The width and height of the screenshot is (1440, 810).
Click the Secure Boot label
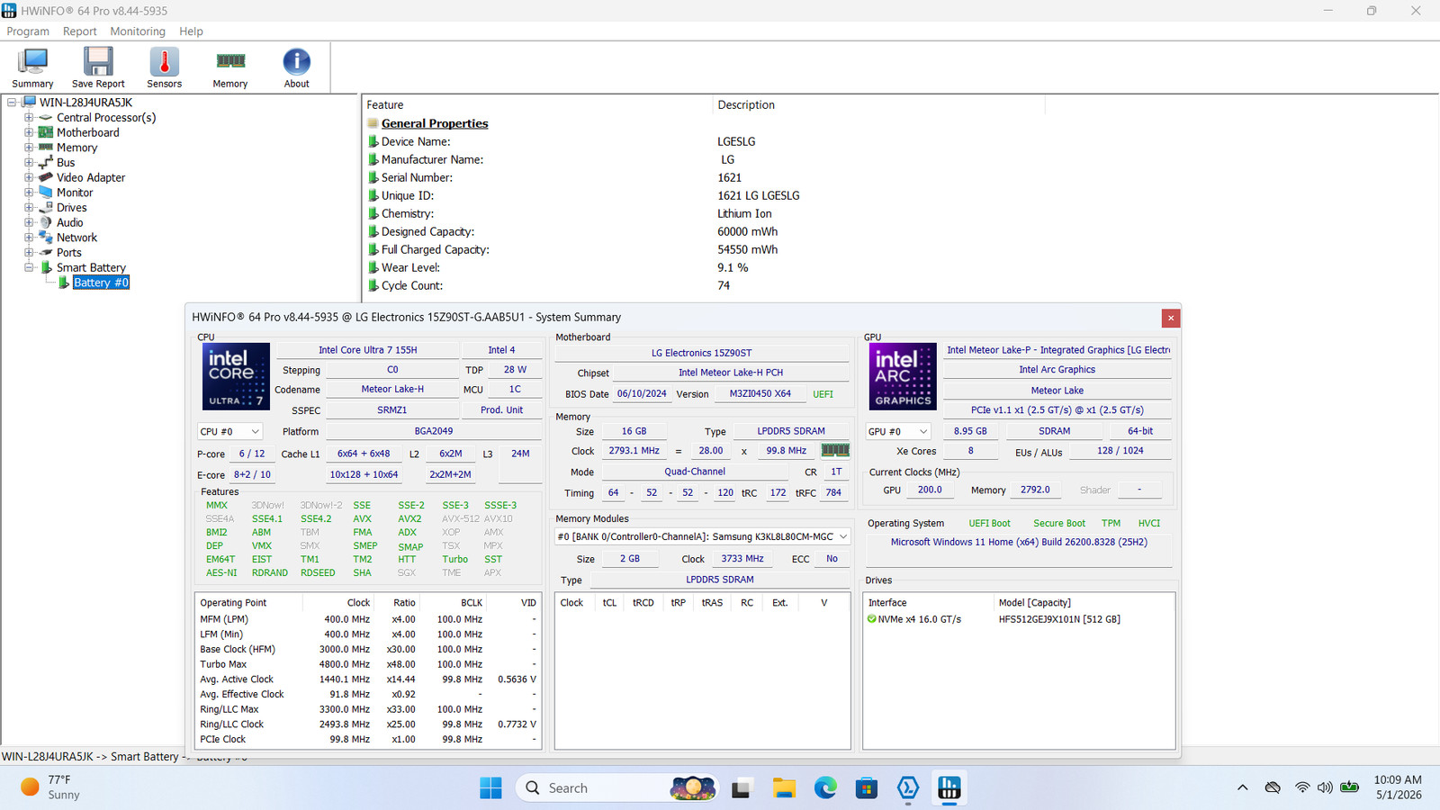(x=1059, y=524)
